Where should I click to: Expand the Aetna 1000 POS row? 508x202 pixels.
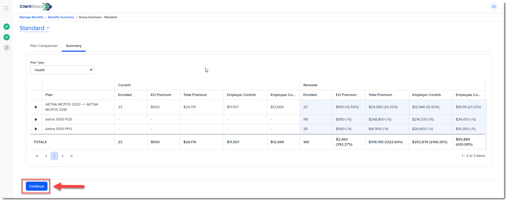pyautogui.click(x=36, y=119)
